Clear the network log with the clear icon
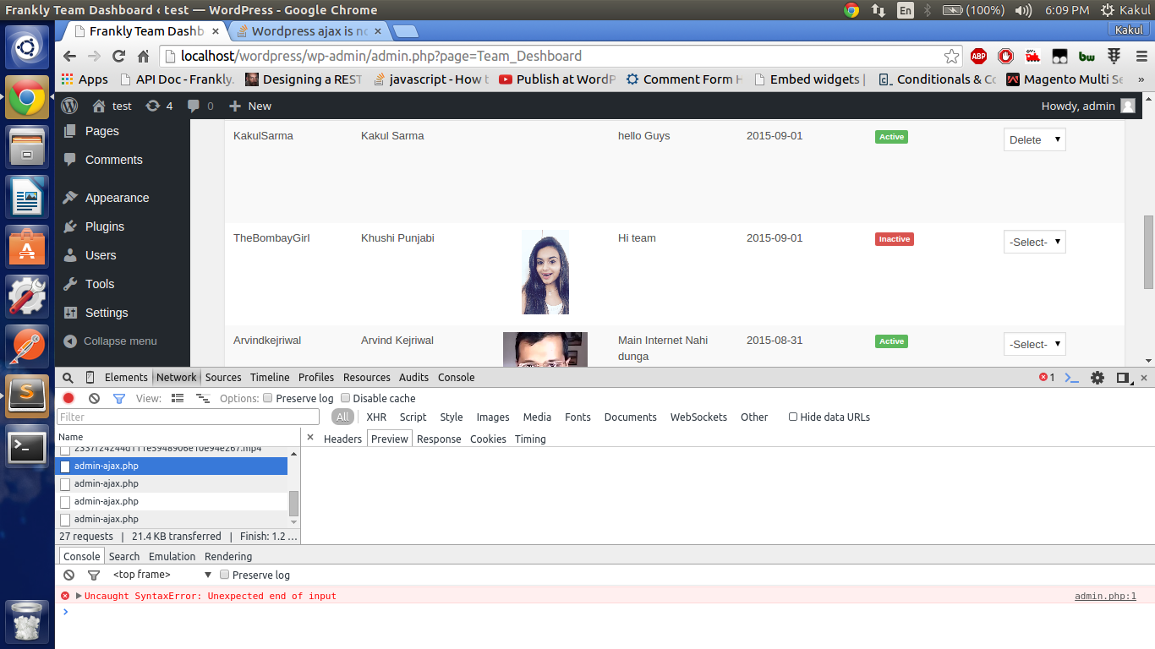 94,398
